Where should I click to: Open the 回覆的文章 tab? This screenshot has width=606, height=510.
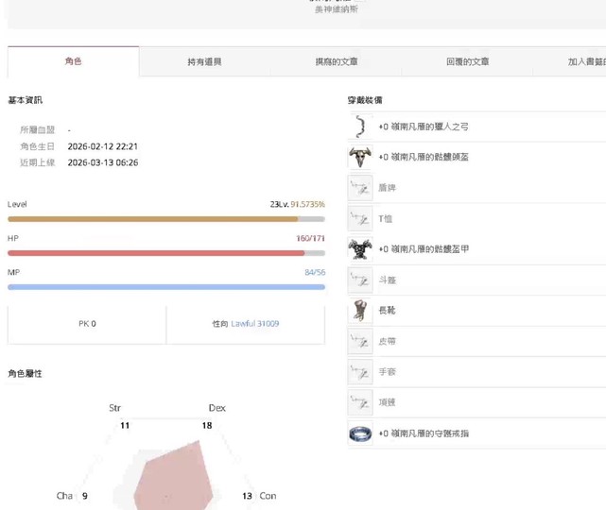point(467,61)
